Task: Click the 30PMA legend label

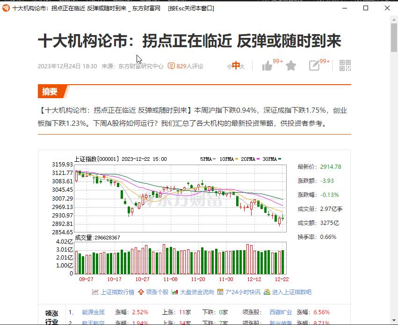Action: point(269,159)
